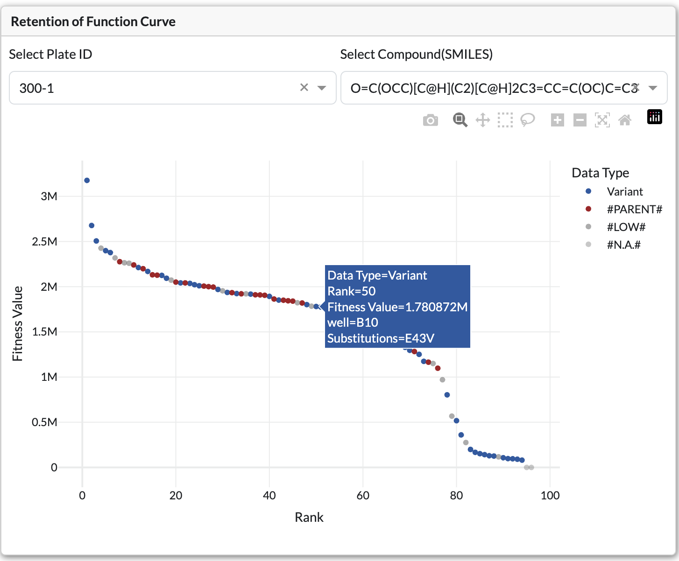Expand the Select Plate ID dropdown arrow

coord(322,88)
